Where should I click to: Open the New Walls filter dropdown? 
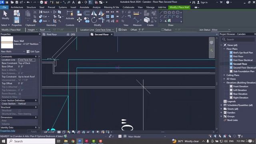[x=13, y=52]
